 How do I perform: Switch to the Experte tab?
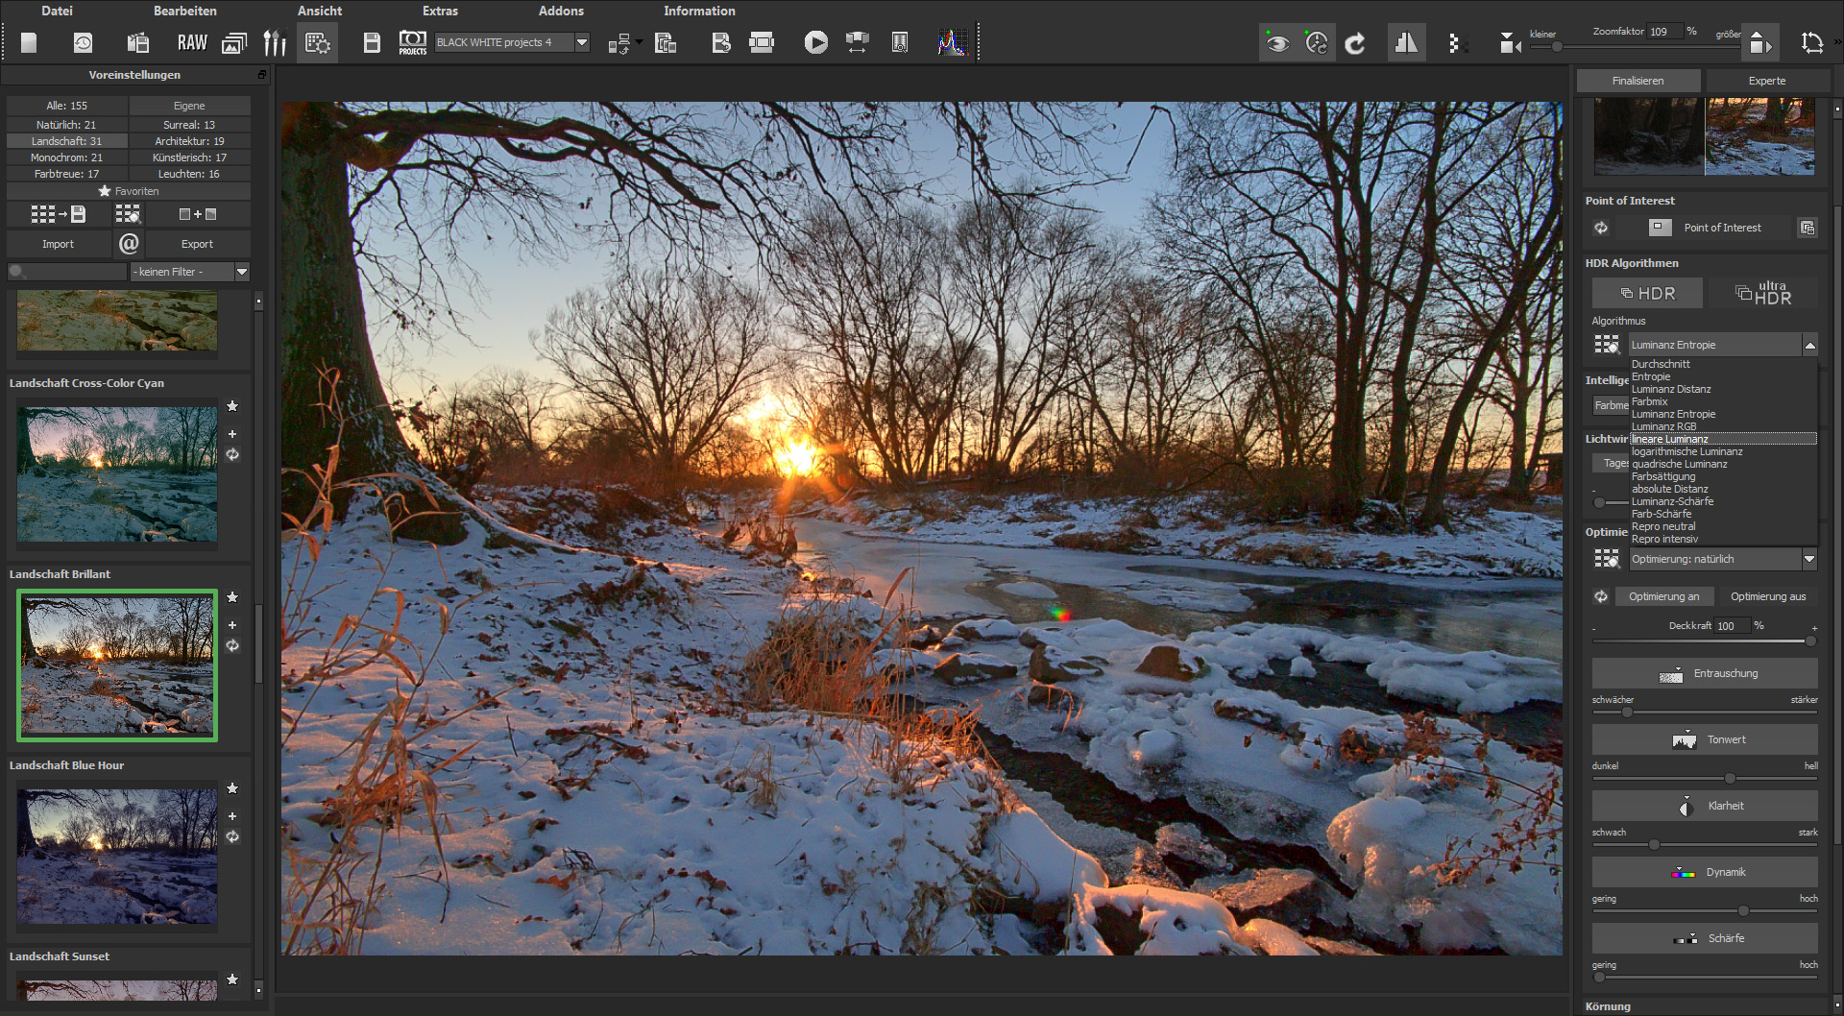1766,81
